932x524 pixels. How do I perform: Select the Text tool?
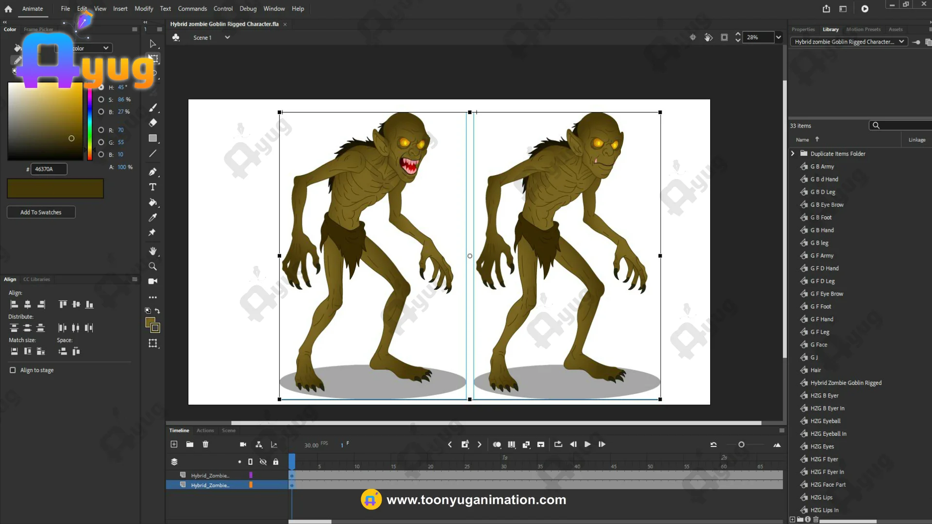pos(152,187)
